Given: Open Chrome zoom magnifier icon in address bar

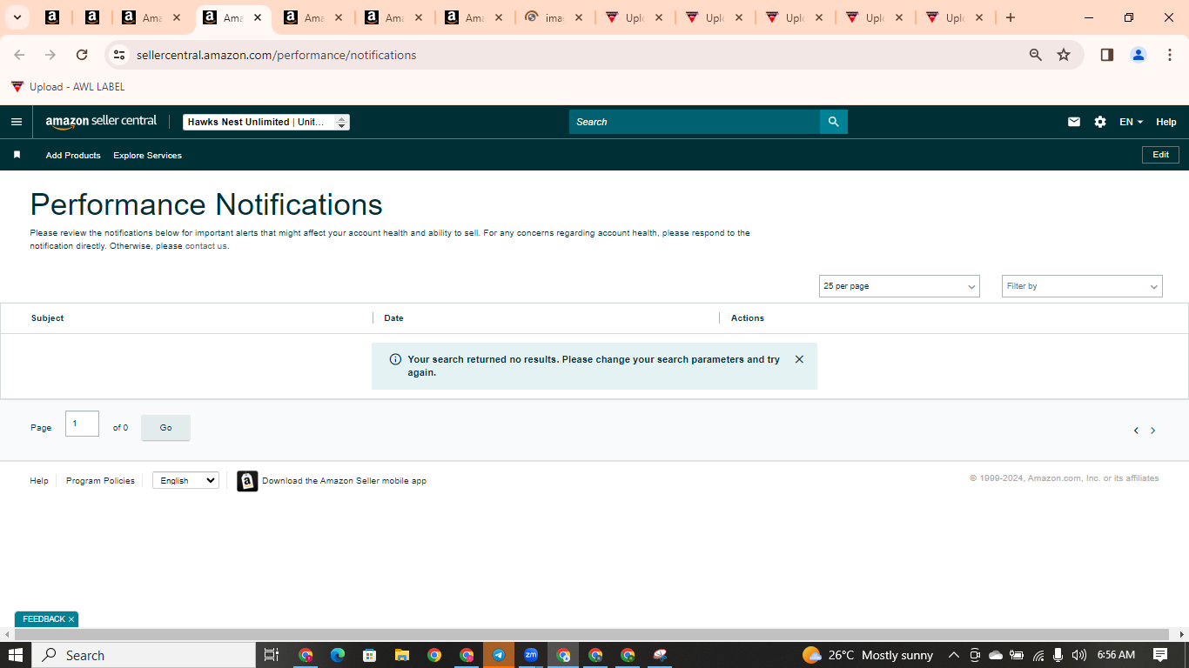Looking at the screenshot, I should click(x=1036, y=55).
